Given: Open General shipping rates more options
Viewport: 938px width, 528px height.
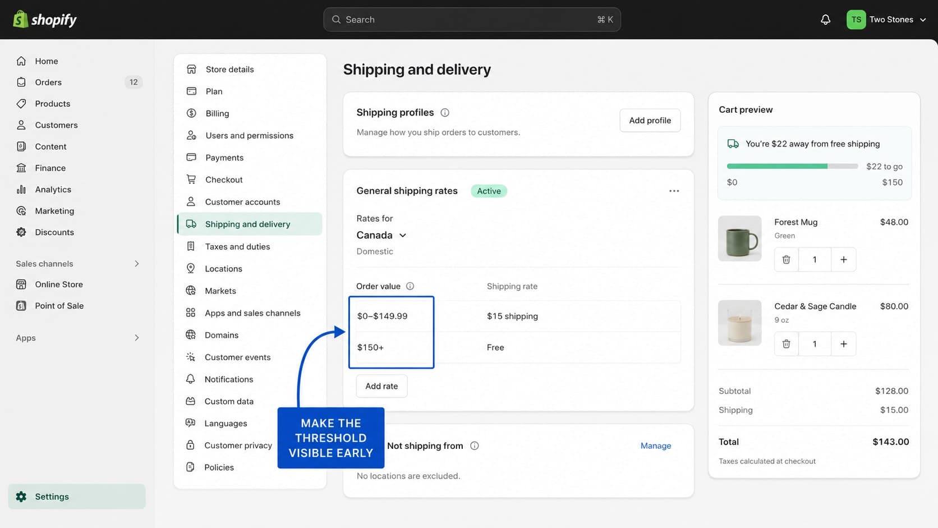Looking at the screenshot, I should tap(674, 191).
